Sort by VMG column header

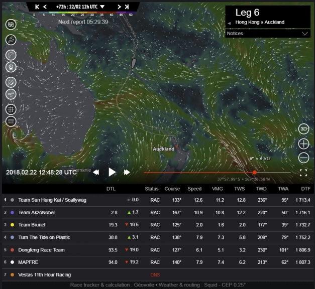218,189
